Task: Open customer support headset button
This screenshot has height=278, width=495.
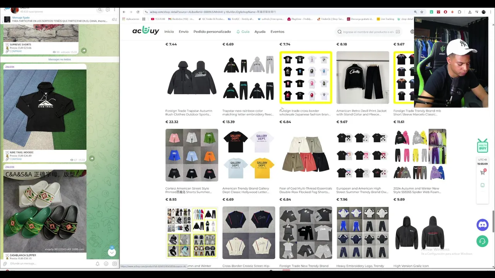Action: (x=482, y=241)
